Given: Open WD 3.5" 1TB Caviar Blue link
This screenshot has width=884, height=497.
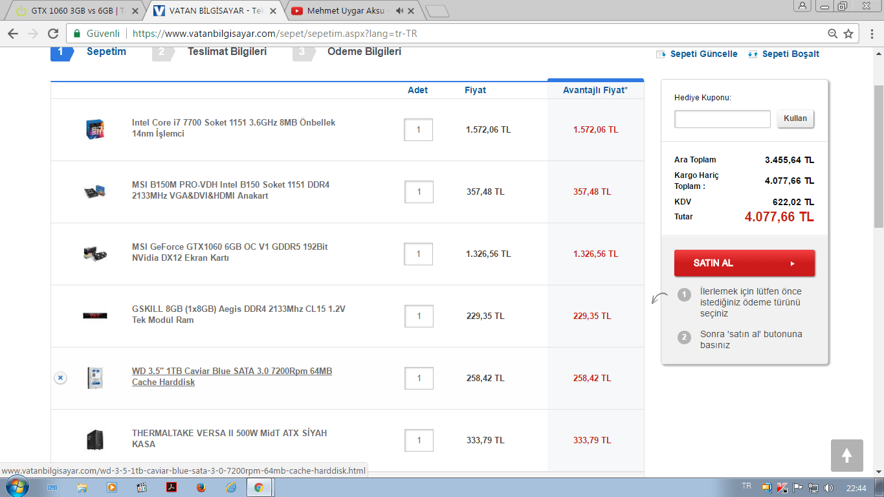Looking at the screenshot, I should [x=232, y=377].
